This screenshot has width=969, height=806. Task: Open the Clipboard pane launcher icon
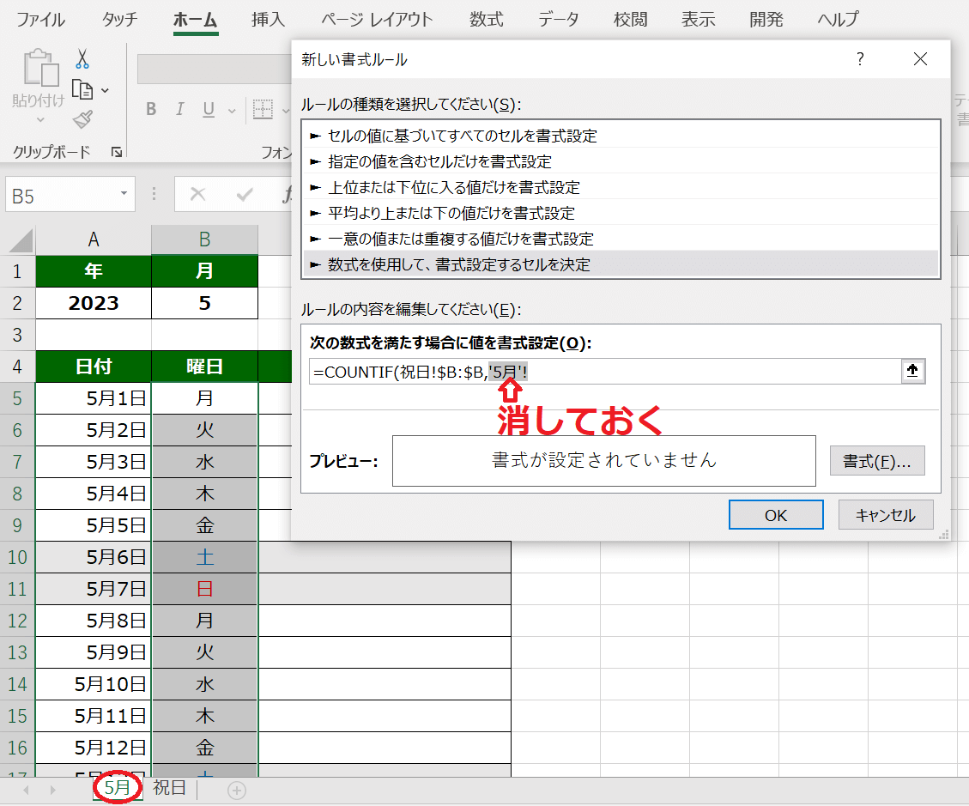click(116, 152)
